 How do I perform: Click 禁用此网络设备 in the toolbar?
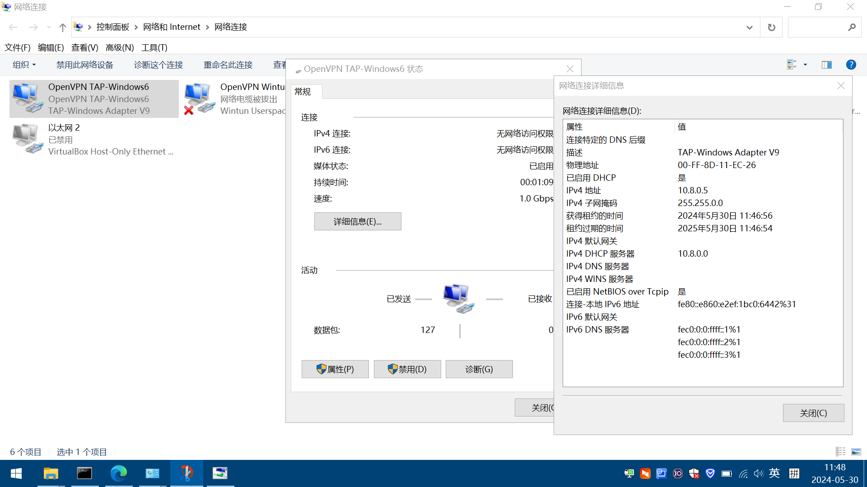point(84,65)
